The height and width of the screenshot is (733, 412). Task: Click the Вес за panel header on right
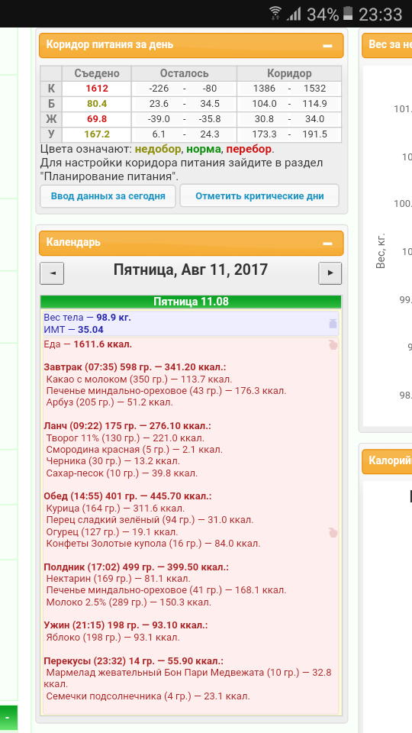387,45
